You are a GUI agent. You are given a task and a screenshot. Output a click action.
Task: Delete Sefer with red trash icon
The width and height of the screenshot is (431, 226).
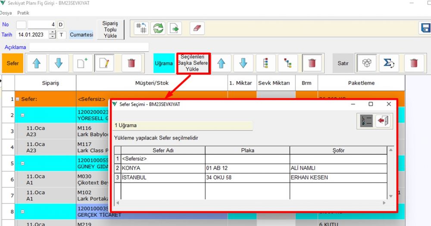coord(131,63)
